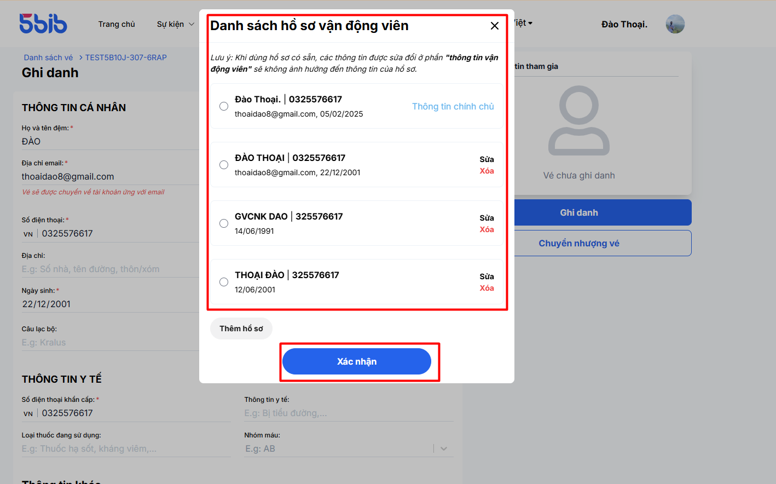Open the Thông tin chính chủ link
The height and width of the screenshot is (484, 776).
click(453, 106)
